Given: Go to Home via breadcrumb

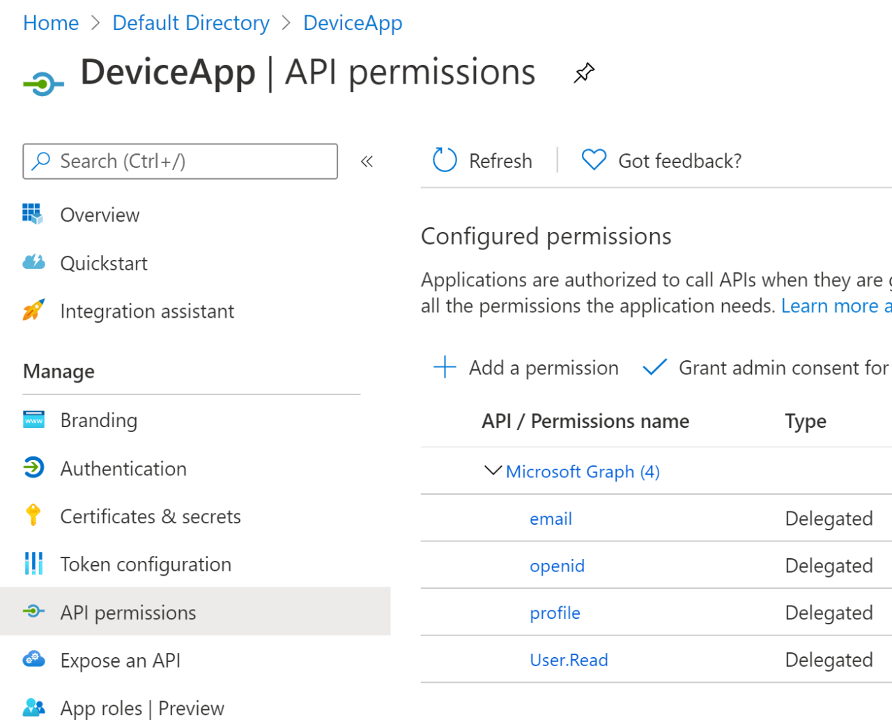Looking at the screenshot, I should coord(50,22).
